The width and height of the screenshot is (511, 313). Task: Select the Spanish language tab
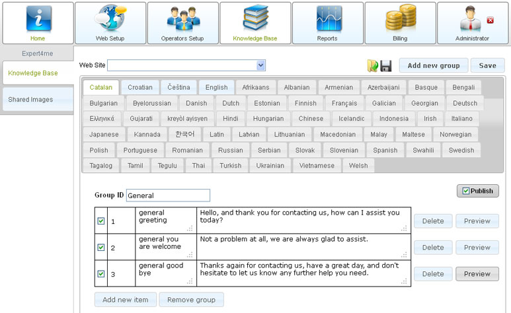point(385,150)
